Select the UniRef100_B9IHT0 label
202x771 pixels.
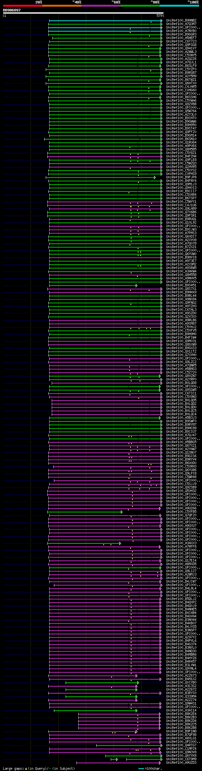tap(181, 118)
